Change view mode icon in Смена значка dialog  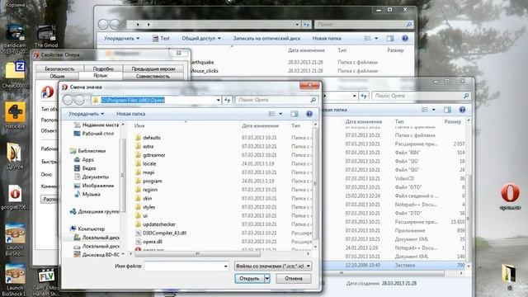pos(271,114)
